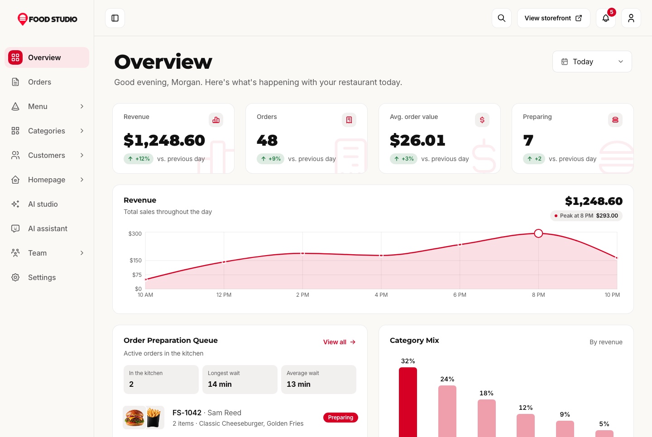Open Settings in the sidebar
Screen dimensions: 652x437
[x=47, y=277]
